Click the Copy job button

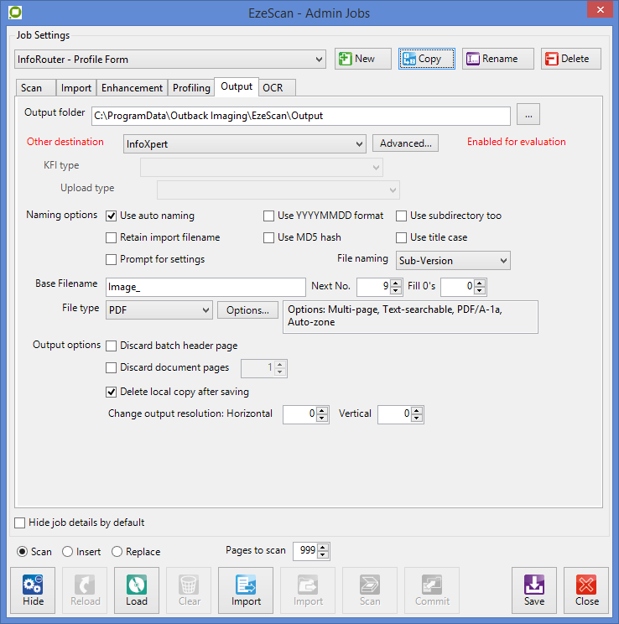pyautogui.click(x=427, y=59)
